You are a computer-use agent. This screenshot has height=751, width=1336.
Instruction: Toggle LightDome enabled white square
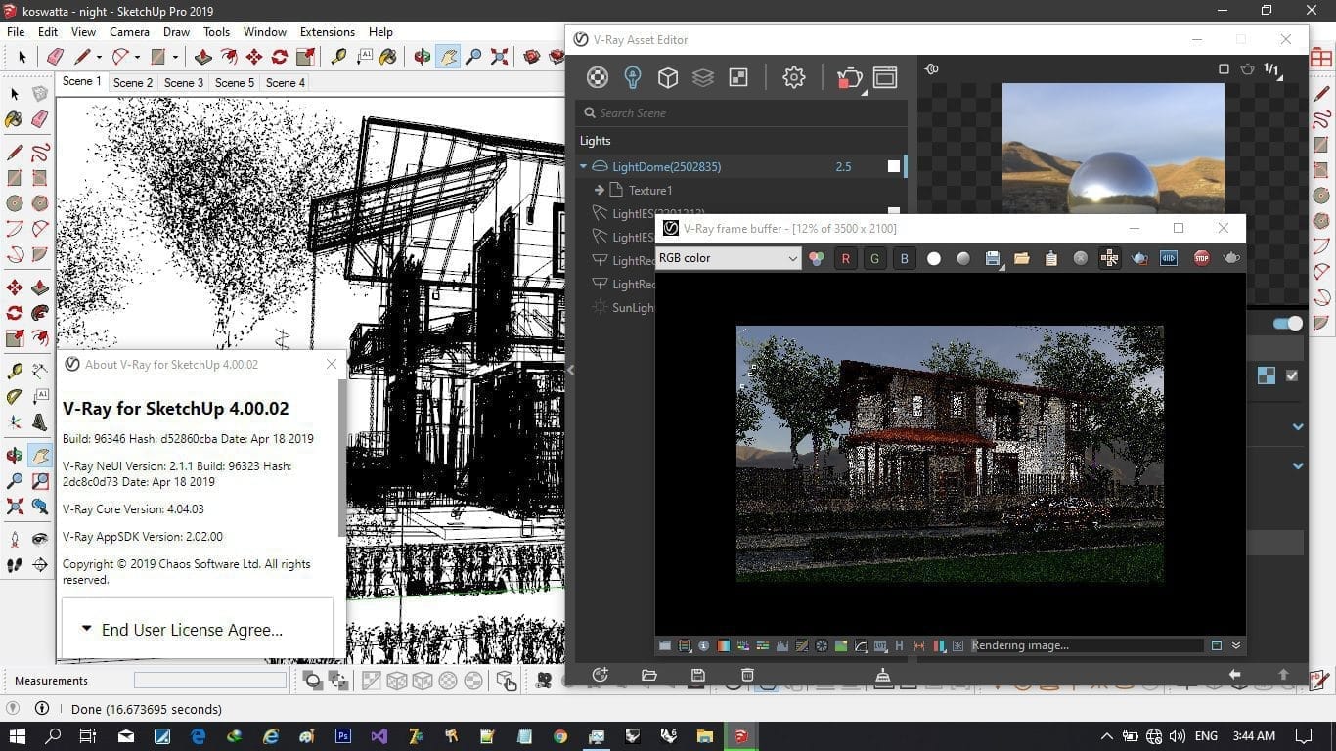(894, 166)
